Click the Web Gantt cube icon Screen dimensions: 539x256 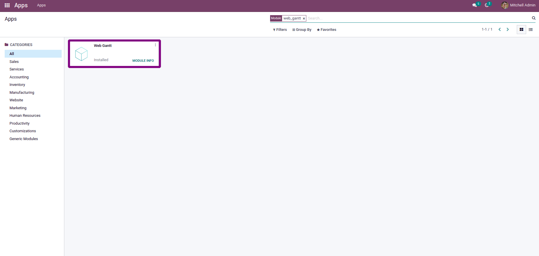pyautogui.click(x=81, y=54)
